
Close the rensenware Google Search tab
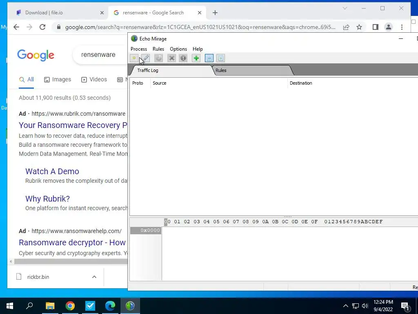pos(199,13)
